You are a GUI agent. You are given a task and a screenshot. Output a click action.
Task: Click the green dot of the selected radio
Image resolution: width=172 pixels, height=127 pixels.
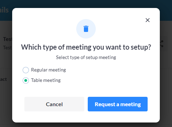(26, 81)
